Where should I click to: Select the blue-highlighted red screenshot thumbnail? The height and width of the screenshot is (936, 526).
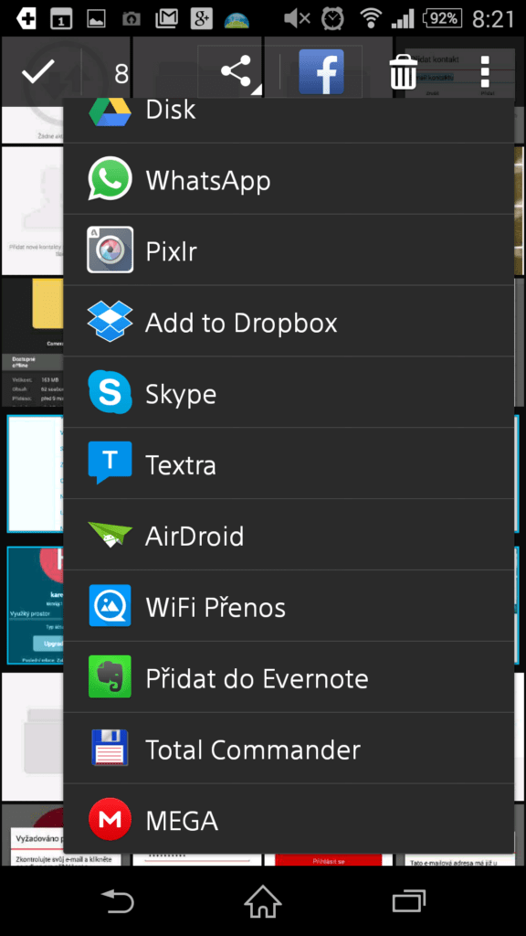(x=35, y=605)
